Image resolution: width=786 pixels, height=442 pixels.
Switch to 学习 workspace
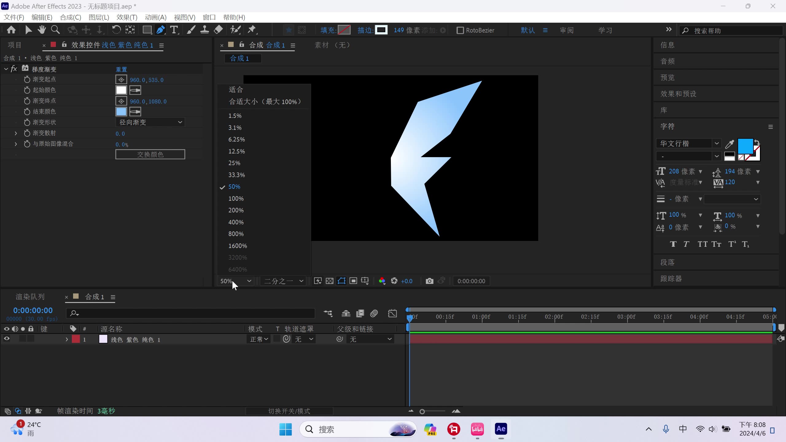click(605, 30)
